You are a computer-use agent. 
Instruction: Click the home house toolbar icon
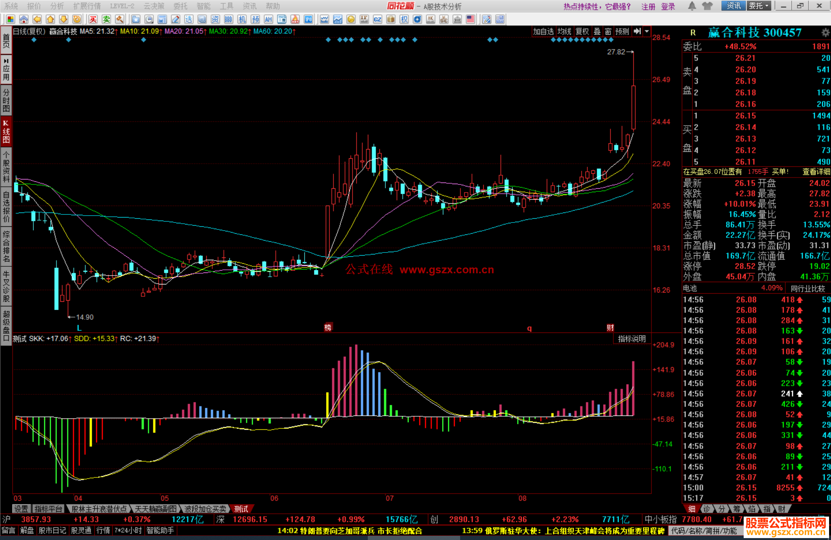pyautogui.click(x=24, y=19)
